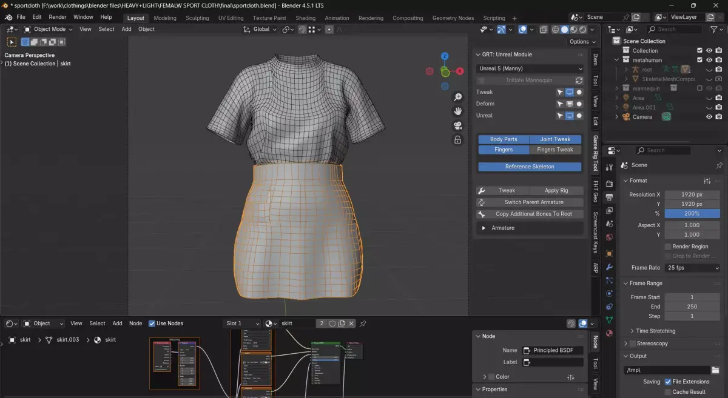Open the Unreal 5 (Manny) preset dropdown
This screenshot has width=728, height=398.
coord(530,68)
